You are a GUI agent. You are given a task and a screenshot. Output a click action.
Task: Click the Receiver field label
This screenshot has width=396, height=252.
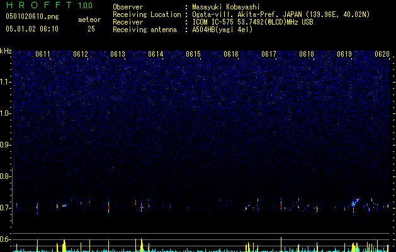click(x=128, y=22)
